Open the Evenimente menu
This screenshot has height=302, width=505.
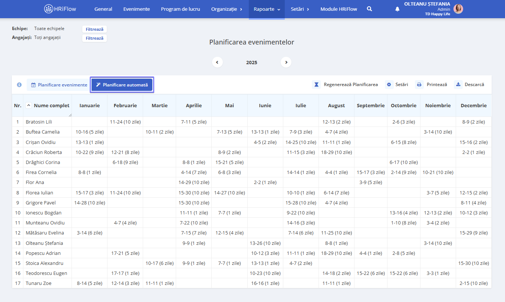(x=136, y=9)
